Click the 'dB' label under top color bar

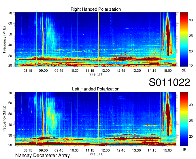tap(184, 70)
